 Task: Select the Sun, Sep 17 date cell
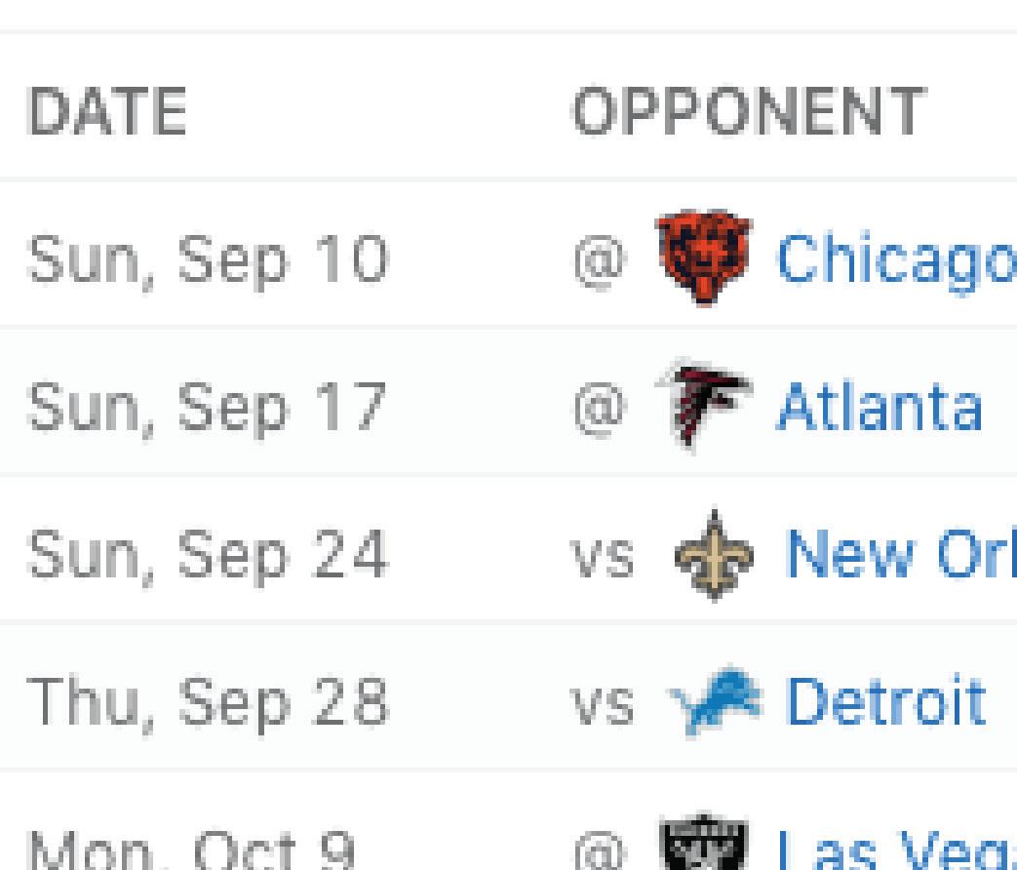click(x=207, y=409)
